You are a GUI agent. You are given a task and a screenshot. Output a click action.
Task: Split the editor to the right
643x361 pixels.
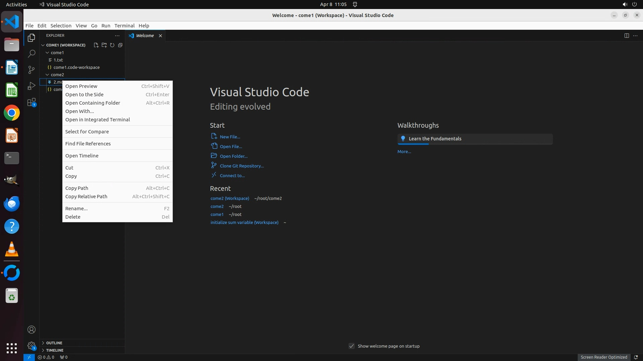coord(627,36)
